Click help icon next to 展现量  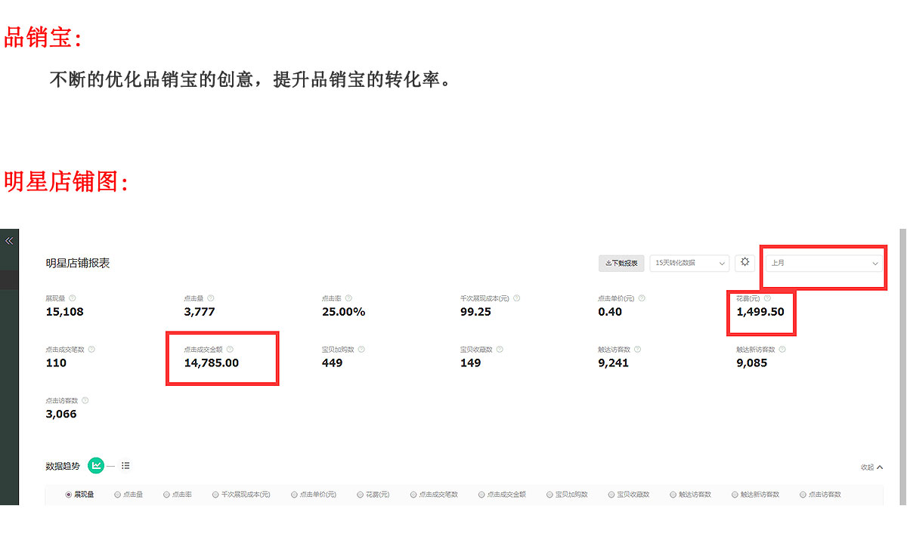point(73,298)
